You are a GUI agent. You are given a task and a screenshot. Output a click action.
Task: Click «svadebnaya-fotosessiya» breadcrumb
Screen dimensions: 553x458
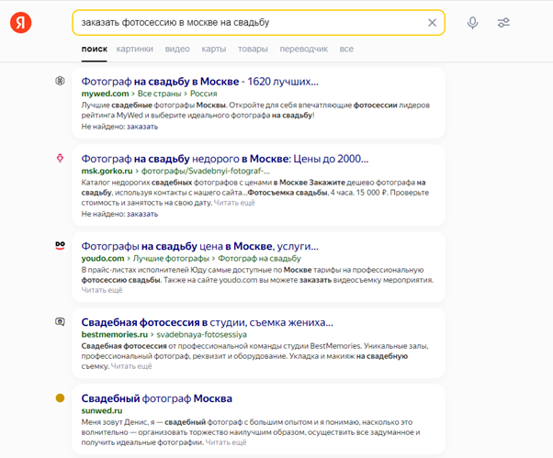201,335
